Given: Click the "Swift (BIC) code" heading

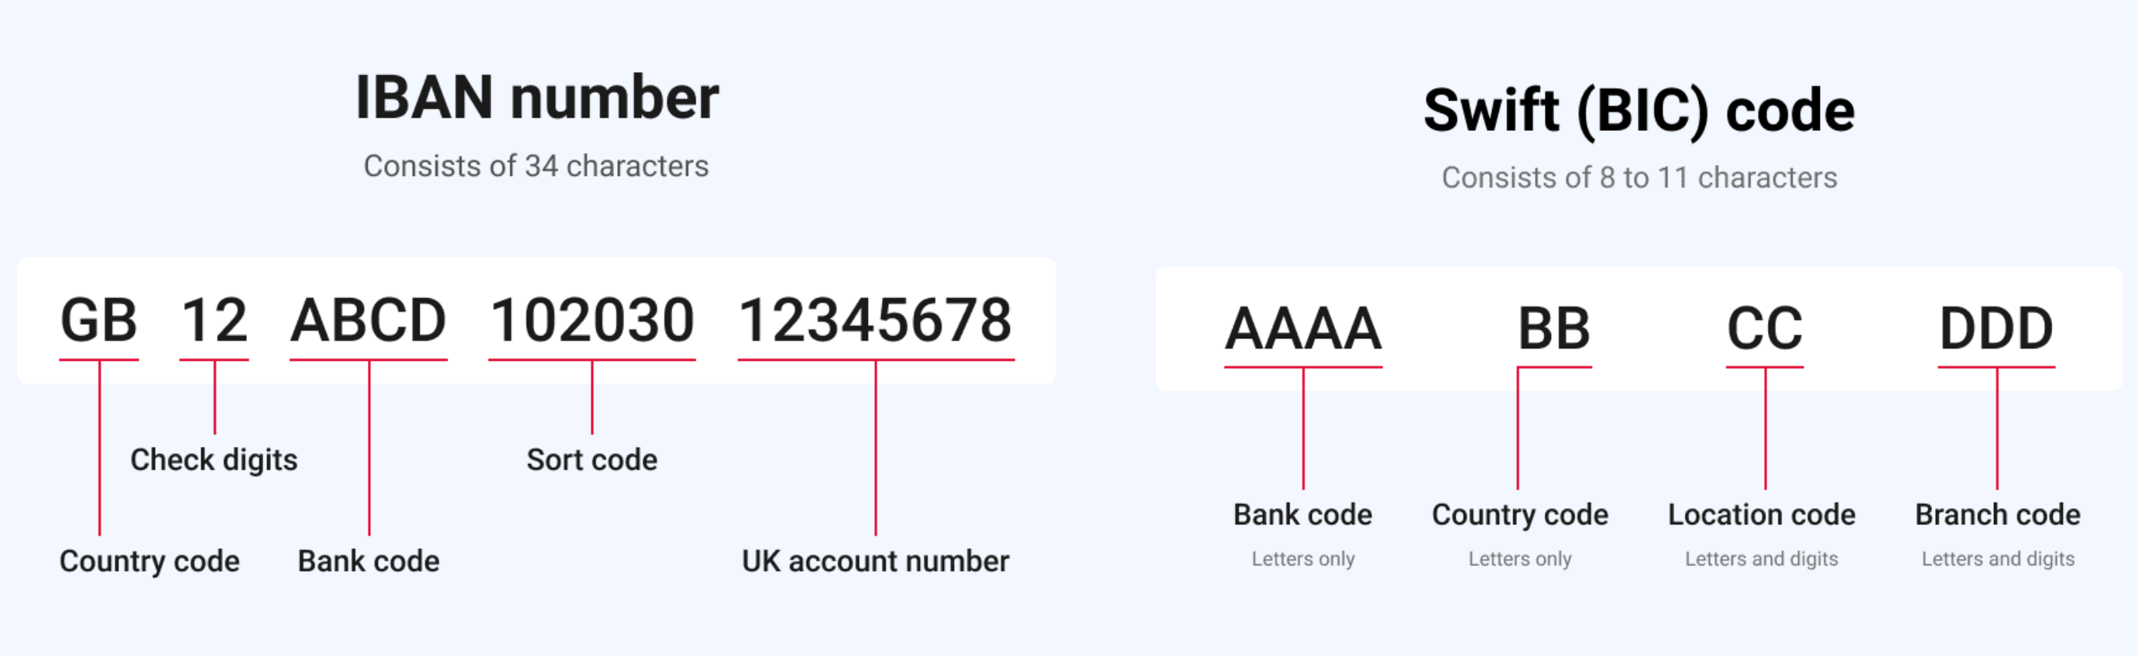Looking at the screenshot, I should pos(1639,111).
